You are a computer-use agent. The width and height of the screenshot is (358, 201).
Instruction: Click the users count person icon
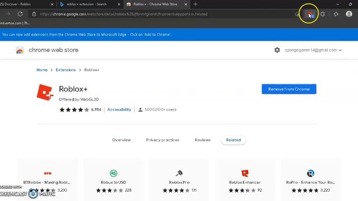click(140, 109)
